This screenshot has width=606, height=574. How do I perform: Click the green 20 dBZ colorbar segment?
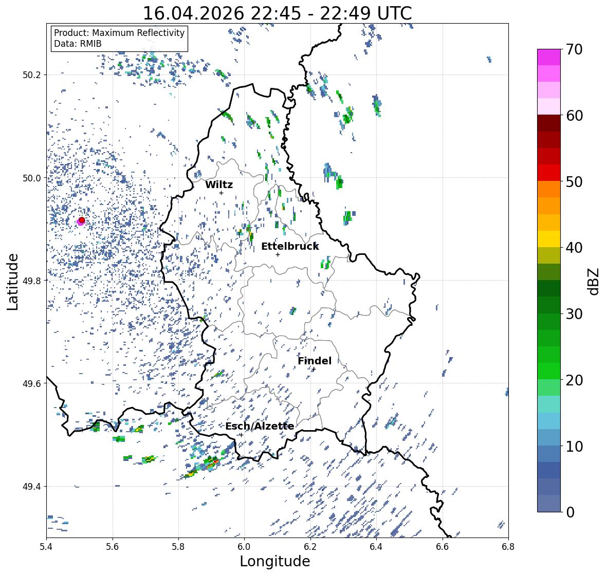(x=549, y=371)
